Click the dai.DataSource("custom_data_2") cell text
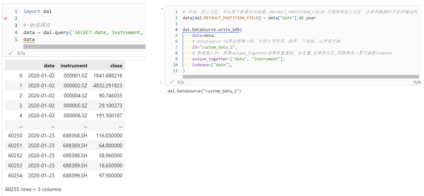The height and width of the screenshot is (196, 424). pos(204,91)
